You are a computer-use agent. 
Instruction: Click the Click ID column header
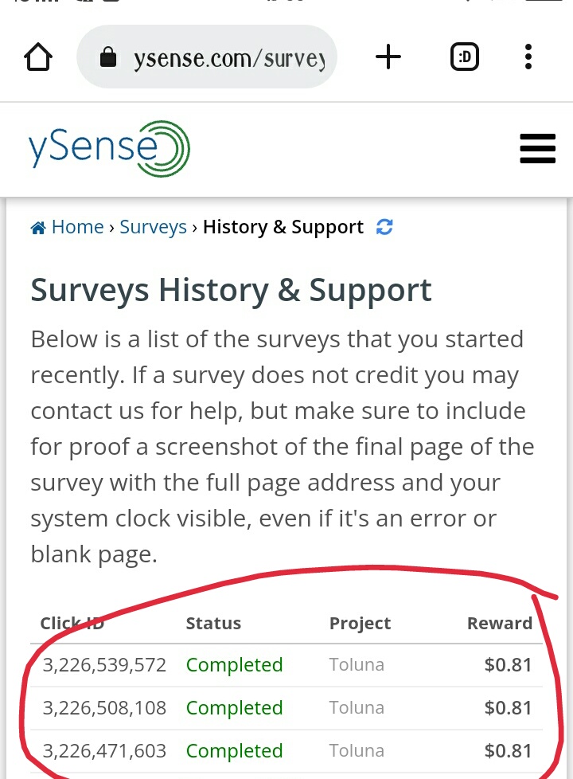pyautogui.click(x=72, y=623)
